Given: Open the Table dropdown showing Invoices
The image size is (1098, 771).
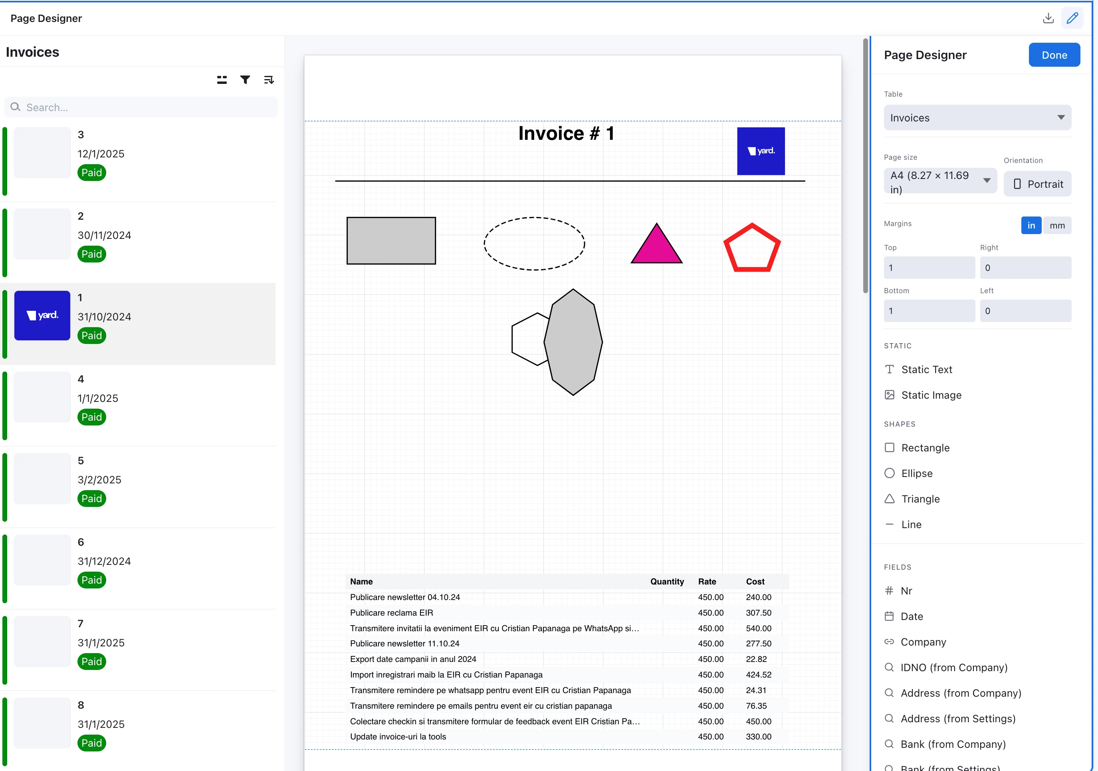Looking at the screenshot, I should pos(977,118).
